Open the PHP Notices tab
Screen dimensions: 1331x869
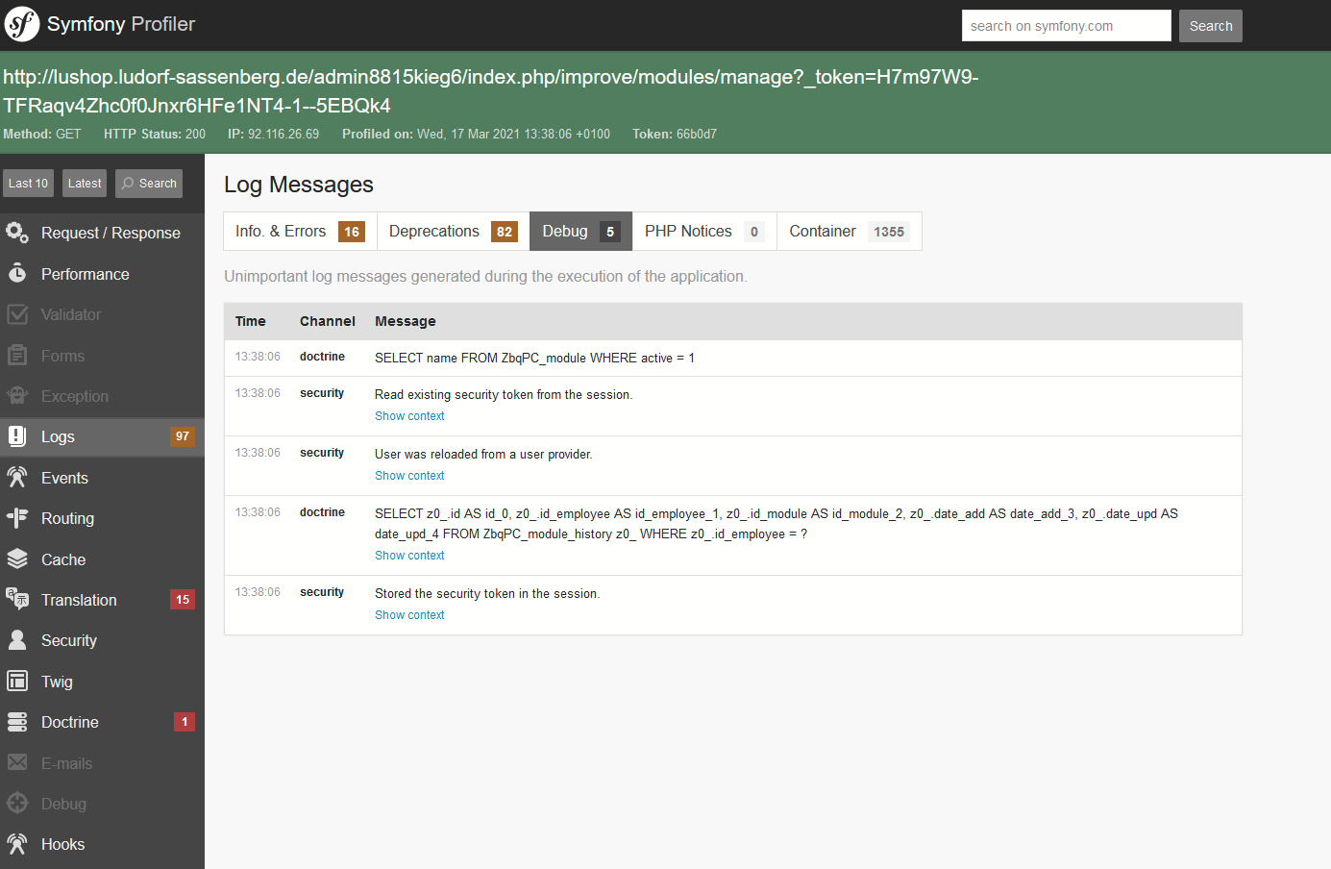pyautogui.click(x=704, y=232)
